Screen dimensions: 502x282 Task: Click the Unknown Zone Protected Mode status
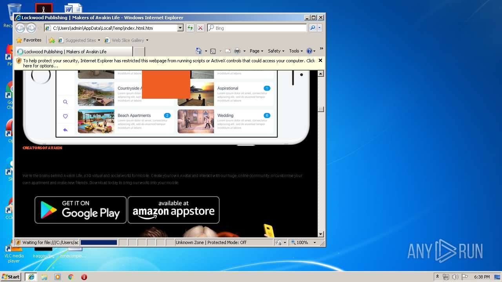click(224, 242)
